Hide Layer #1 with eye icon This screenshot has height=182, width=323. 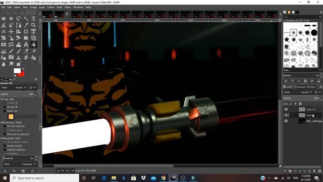[x=286, y=109]
